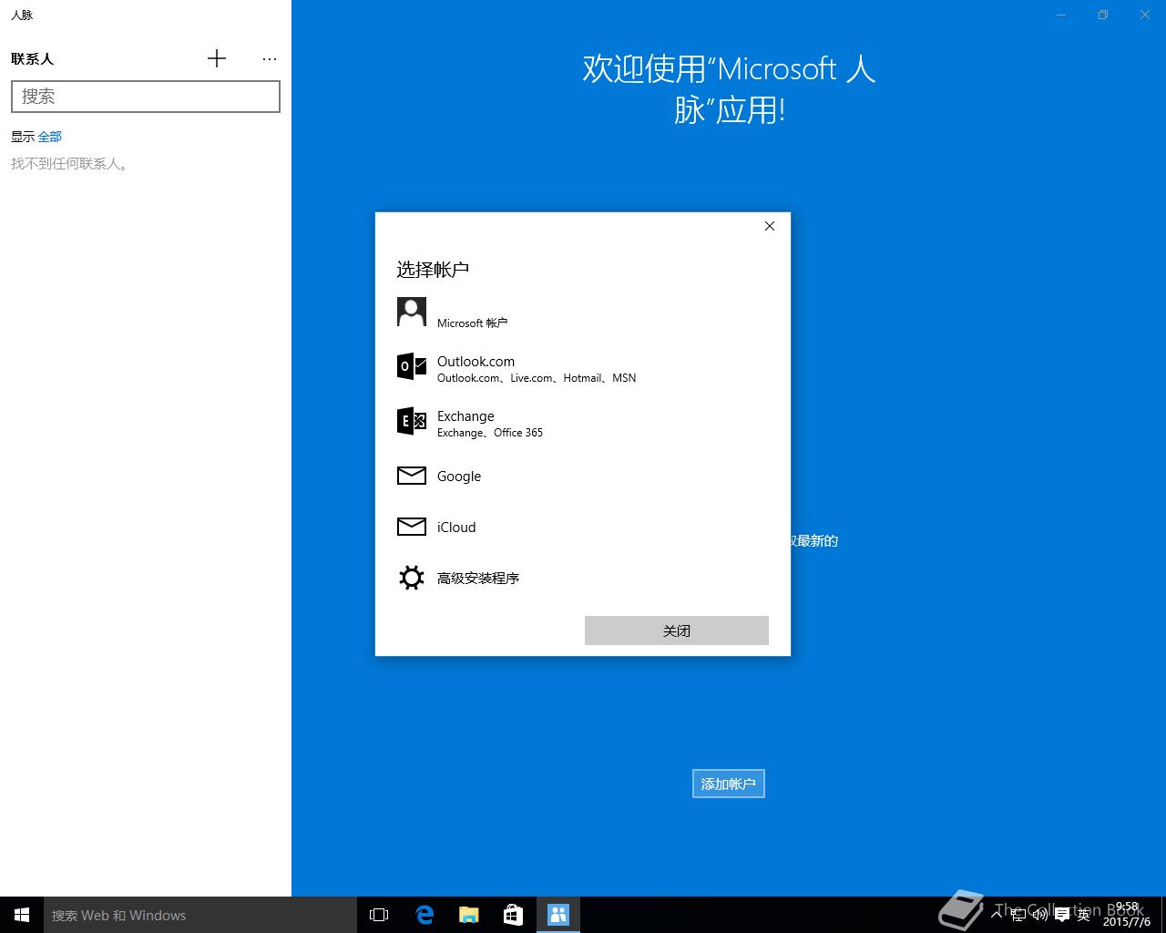Screen dimensions: 1166x933
Task: Open the 全部 filter link
Action: pyautogui.click(x=50, y=137)
